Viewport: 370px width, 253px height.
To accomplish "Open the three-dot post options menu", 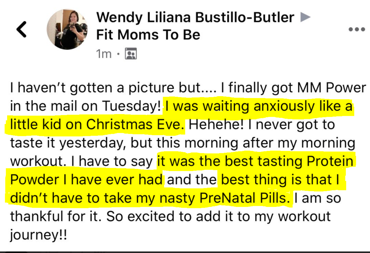I will (x=357, y=30).
